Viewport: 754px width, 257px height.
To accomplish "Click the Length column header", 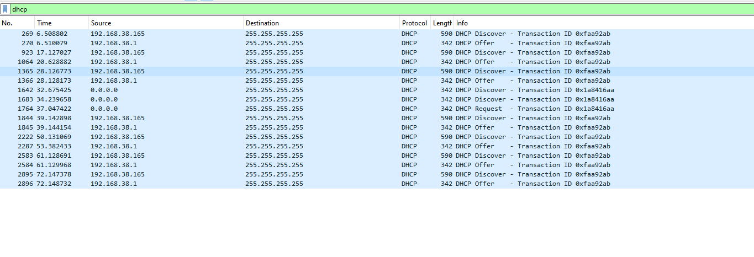I will pyautogui.click(x=442, y=23).
